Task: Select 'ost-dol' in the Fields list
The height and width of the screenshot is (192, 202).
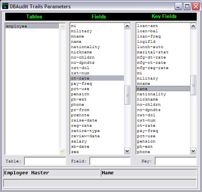Action: point(97,68)
